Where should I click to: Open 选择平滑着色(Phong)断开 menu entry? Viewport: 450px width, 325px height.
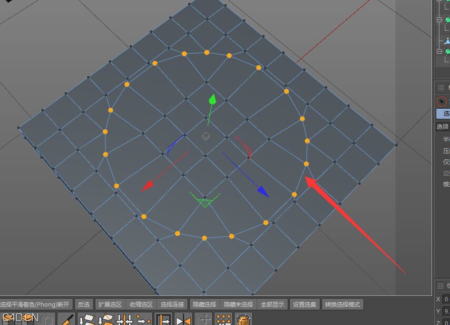(34, 304)
